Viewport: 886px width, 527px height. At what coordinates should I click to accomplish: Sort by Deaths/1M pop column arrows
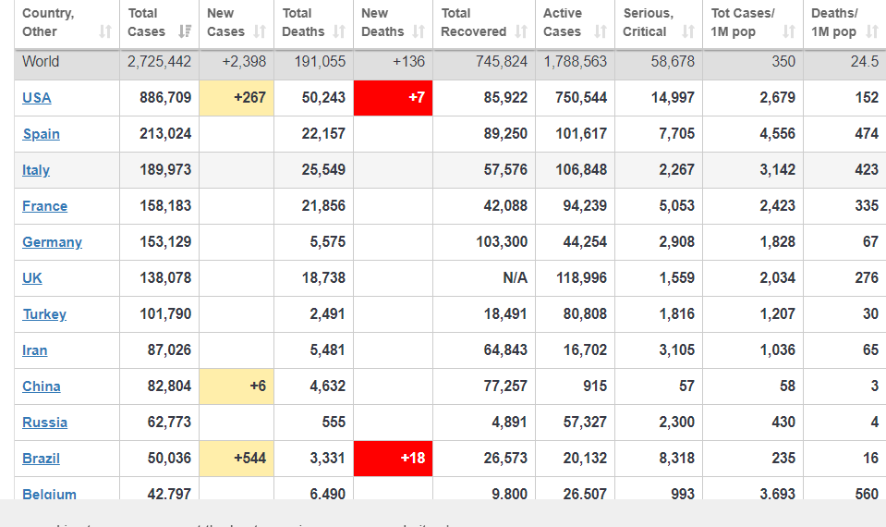(x=872, y=31)
